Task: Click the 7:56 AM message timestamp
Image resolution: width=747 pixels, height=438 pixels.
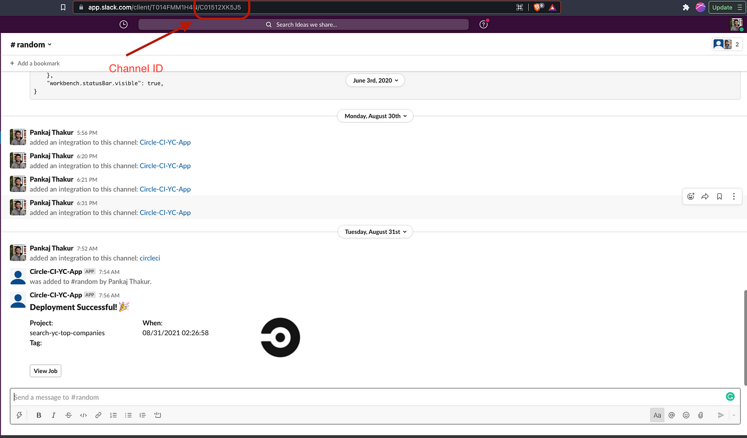Action: tap(109, 295)
